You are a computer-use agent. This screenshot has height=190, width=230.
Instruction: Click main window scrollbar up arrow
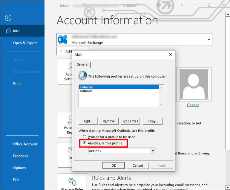pos(228,14)
